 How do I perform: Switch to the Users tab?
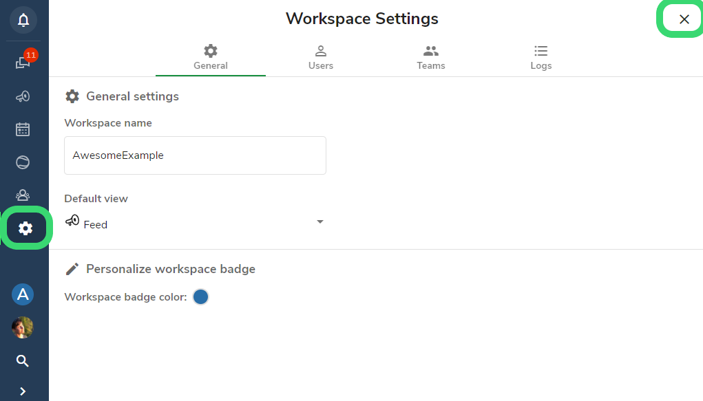[x=321, y=58]
